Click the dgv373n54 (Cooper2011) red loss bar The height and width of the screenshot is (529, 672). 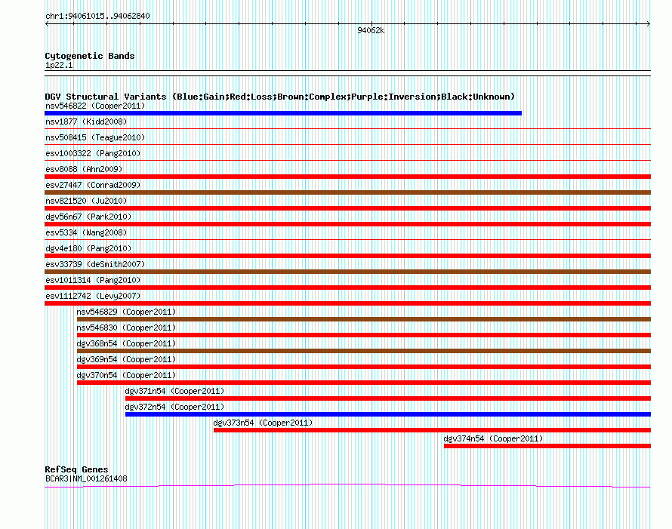432,430
